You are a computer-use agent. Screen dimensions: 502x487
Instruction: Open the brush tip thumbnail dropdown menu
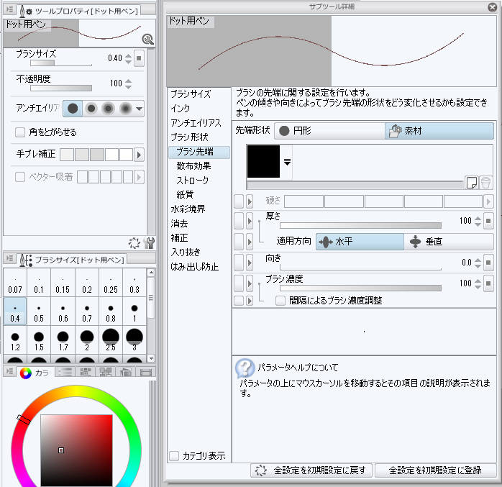click(x=287, y=163)
